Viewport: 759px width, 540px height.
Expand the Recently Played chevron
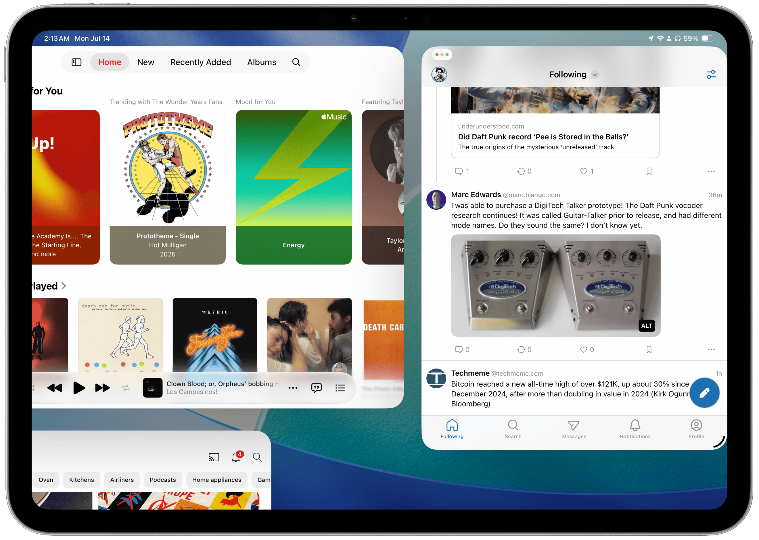point(64,286)
